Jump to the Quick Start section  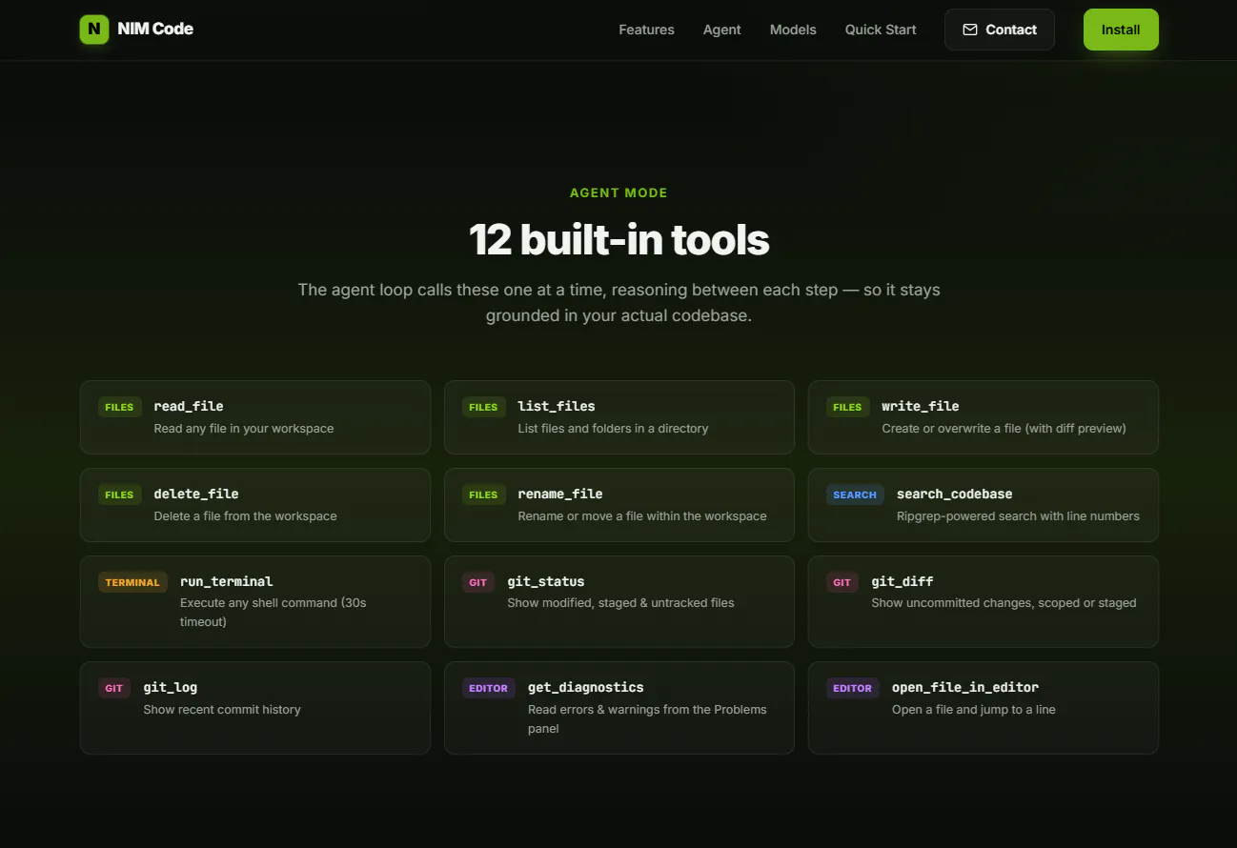tap(881, 30)
